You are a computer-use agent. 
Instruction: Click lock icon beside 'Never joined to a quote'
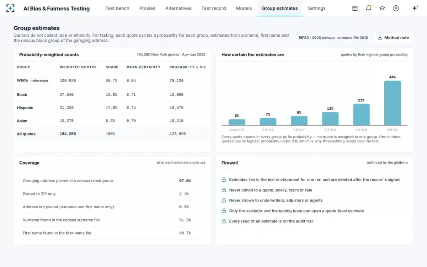coord(224,190)
